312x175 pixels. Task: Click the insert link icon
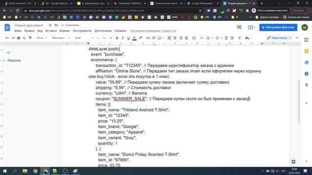point(148,38)
